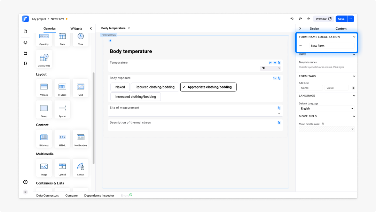Viewport: 376px width, 212px height.
Task: Click Temperature field dependency tree icon
Action: [x=279, y=63]
